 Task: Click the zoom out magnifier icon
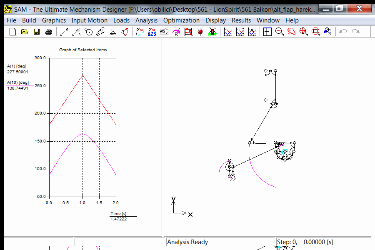[280, 32]
